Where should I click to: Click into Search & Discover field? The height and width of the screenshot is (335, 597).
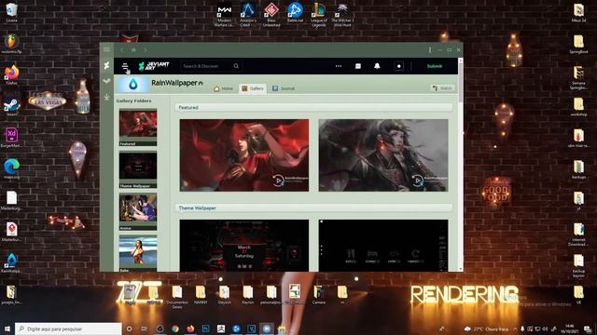[x=207, y=66]
